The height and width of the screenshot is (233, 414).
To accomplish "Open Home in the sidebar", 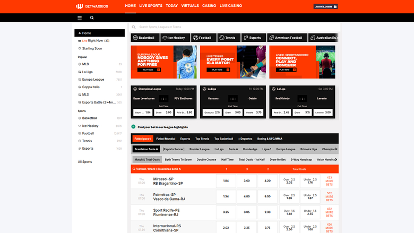I will [x=100, y=33].
